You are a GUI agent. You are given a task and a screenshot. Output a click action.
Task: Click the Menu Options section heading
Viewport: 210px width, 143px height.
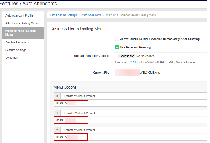pyautogui.click(x=65, y=87)
